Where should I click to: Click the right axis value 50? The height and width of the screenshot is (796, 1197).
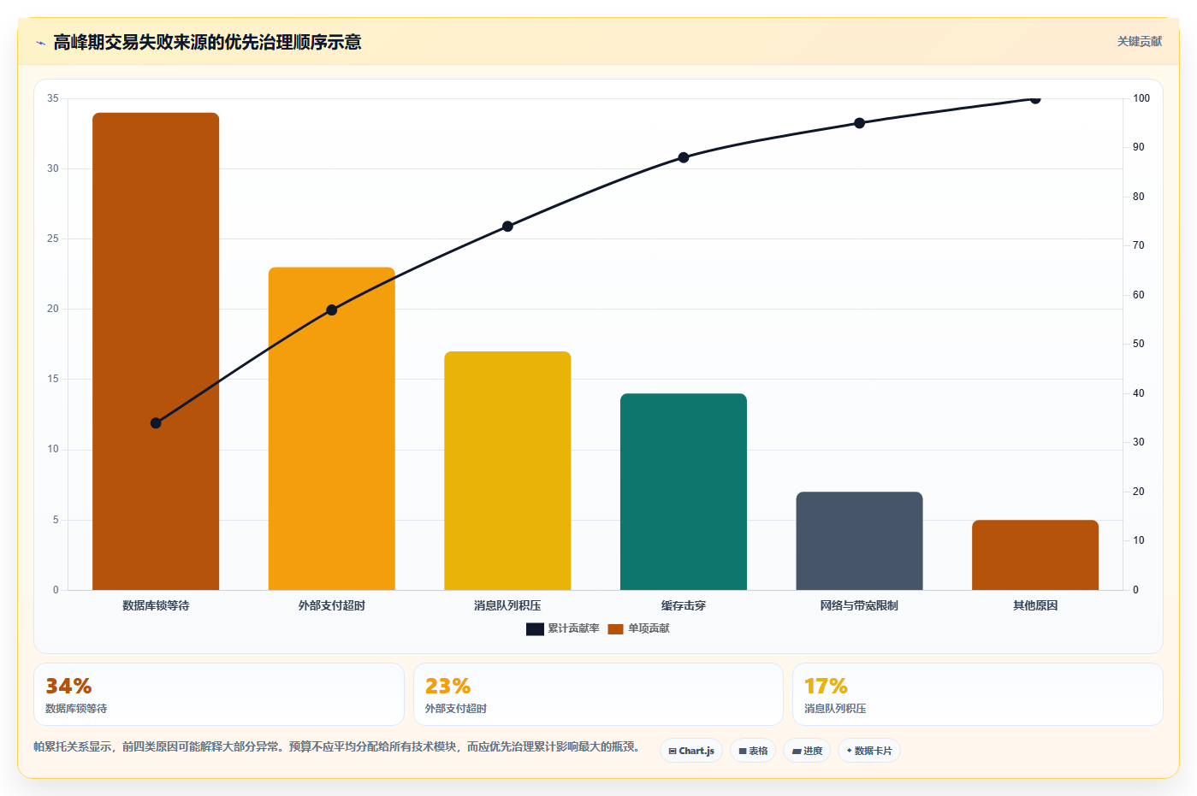1138,344
